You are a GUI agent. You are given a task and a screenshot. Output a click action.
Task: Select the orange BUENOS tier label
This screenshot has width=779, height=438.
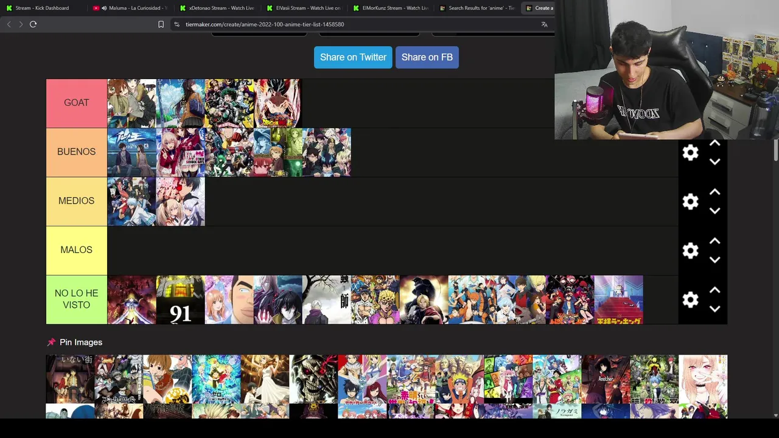(77, 152)
